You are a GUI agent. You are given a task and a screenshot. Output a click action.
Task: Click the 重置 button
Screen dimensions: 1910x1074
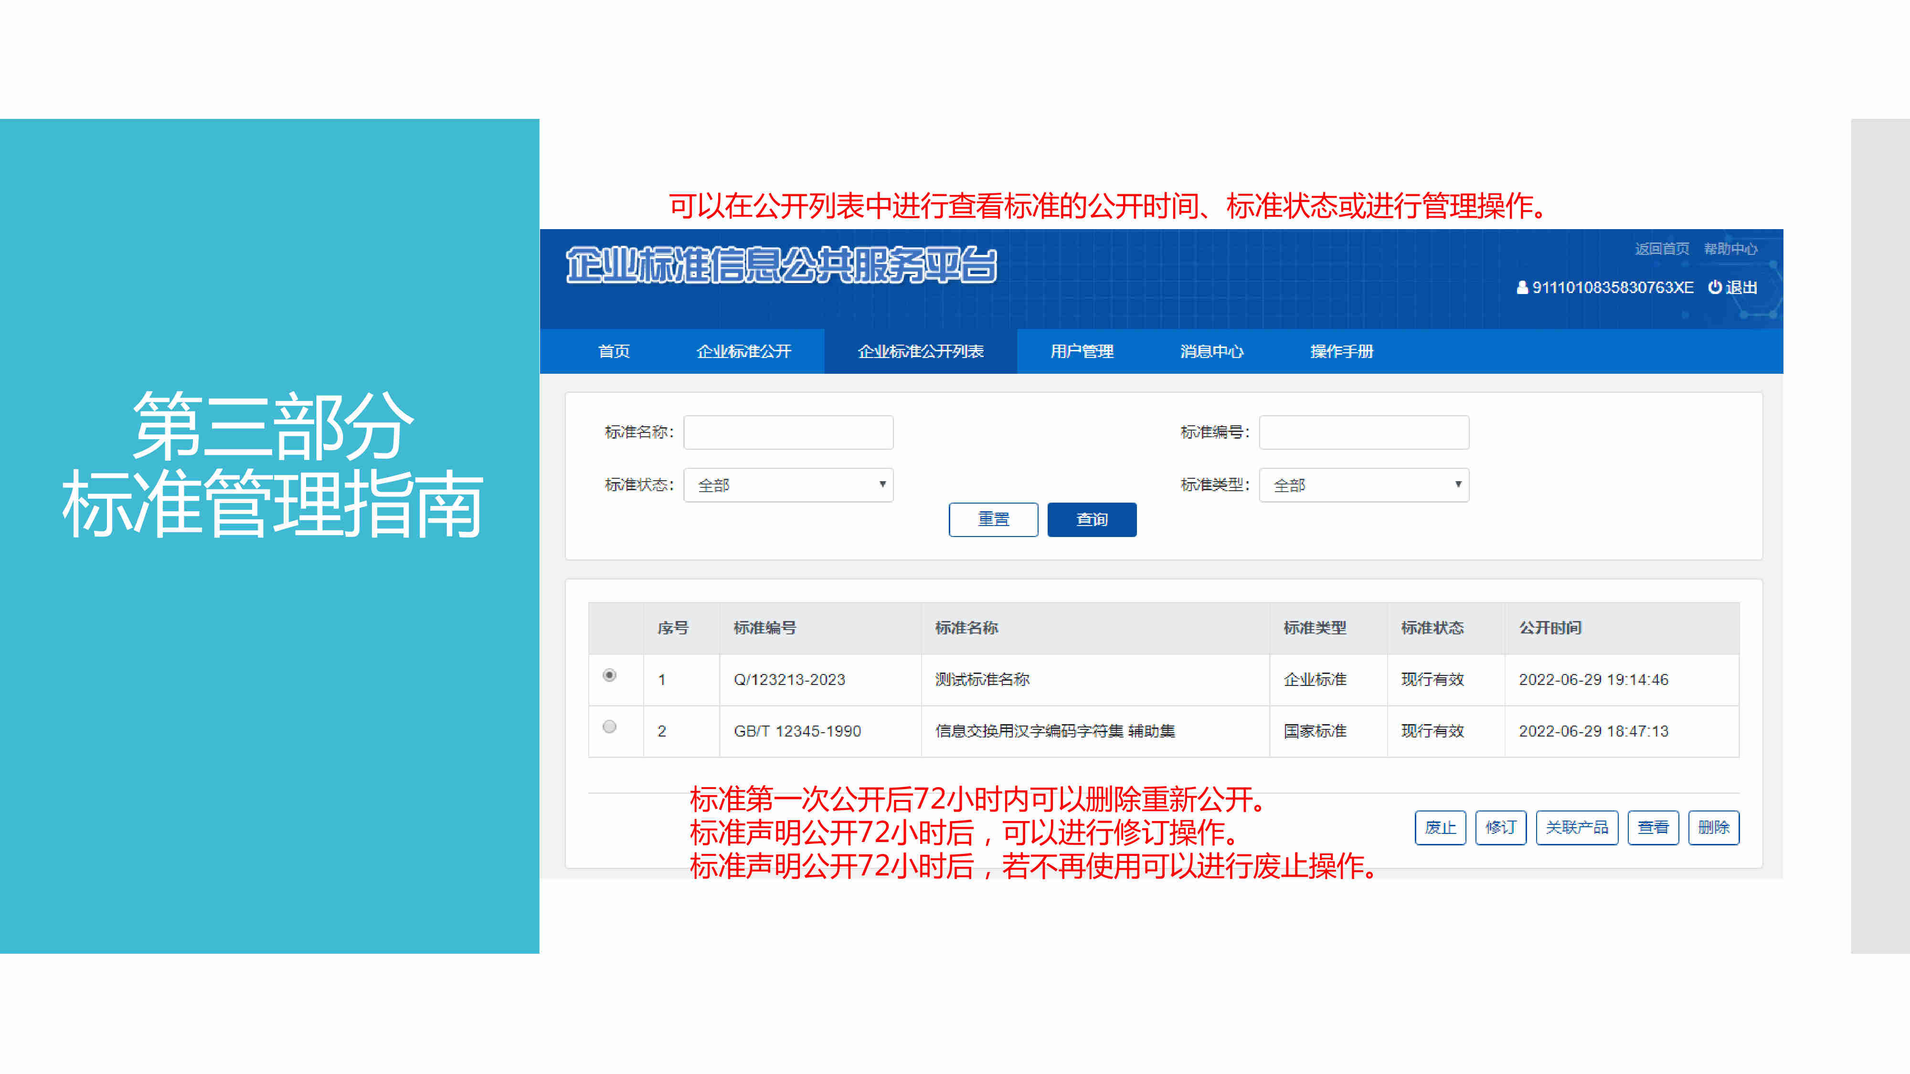click(994, 520)
